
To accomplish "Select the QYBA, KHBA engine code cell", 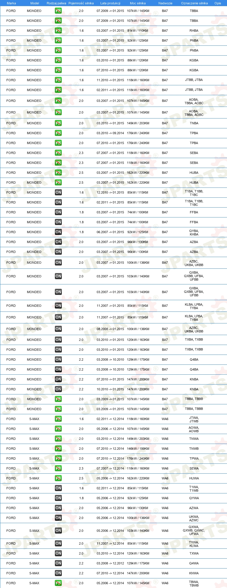I will point(194,233).
